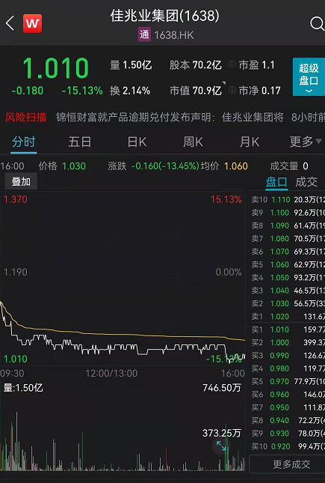The image size is (325, 483).
Task: Tap the 买4 0.980 order row
Action: tap(288, 368)
